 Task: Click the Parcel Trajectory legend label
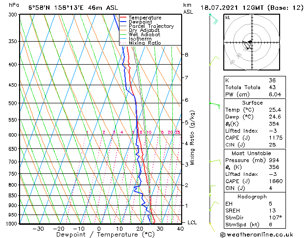pos(151,26)
